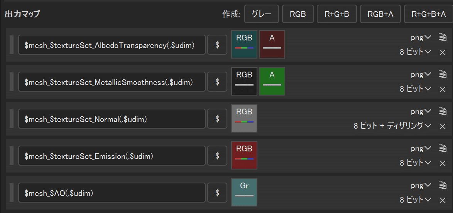Open $ variable menu for MetallicSmoothness

click(x=217, y=82)
